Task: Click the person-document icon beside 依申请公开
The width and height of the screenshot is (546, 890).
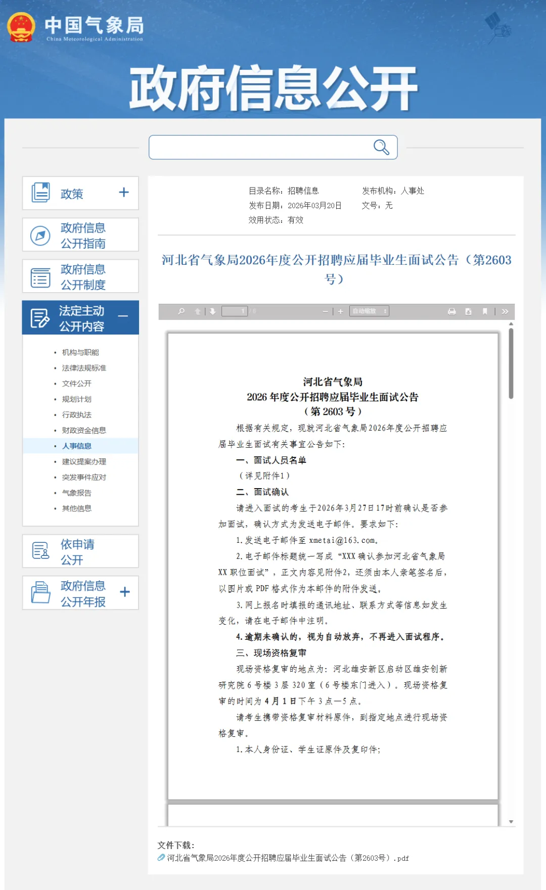Action: (x=40, y=550)
